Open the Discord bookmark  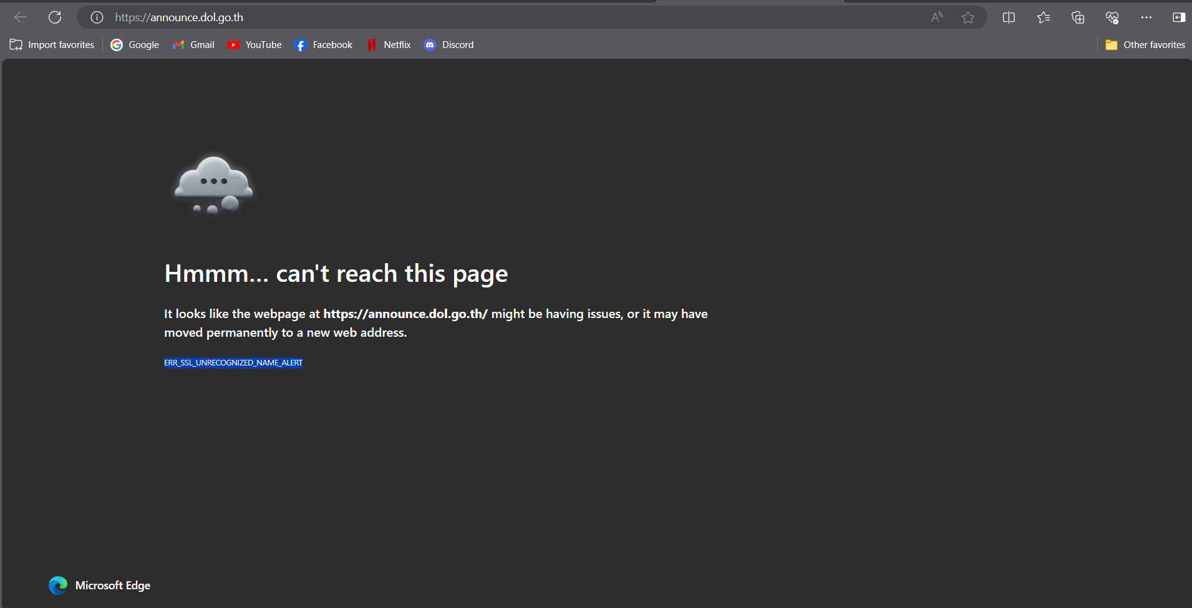point(449,45)
